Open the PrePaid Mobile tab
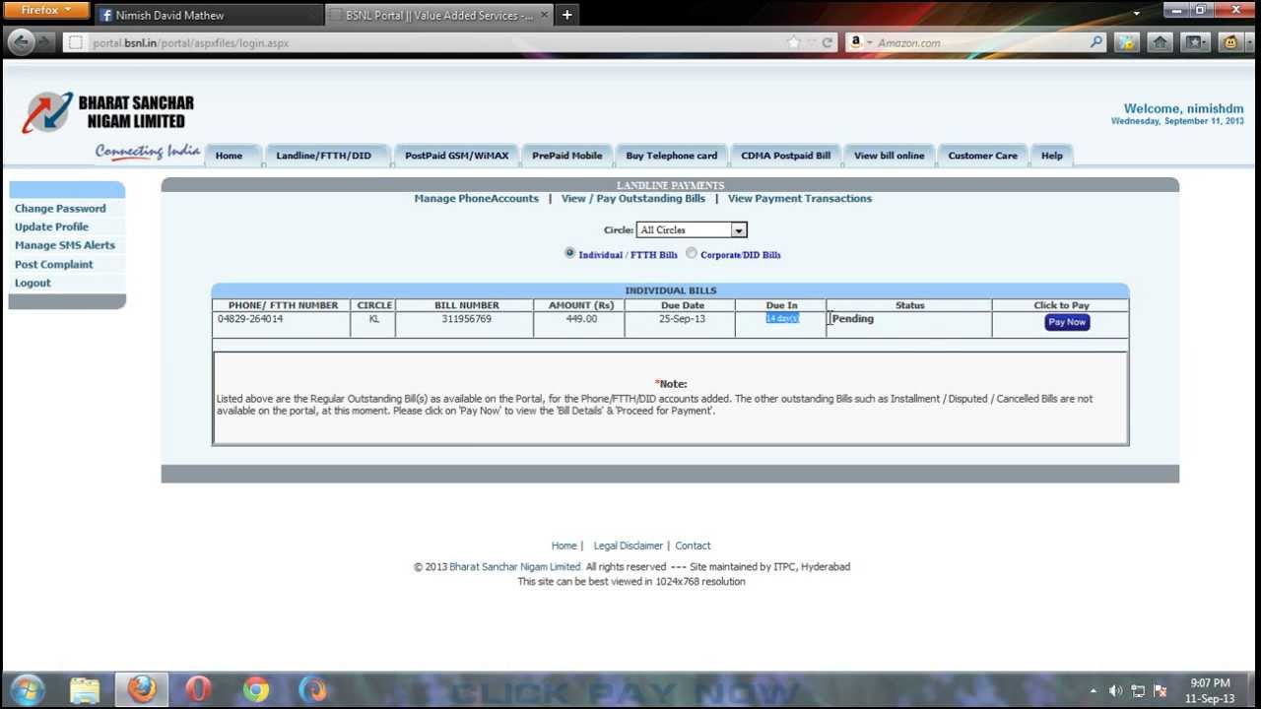1261x709 pixels. [567, 156]
